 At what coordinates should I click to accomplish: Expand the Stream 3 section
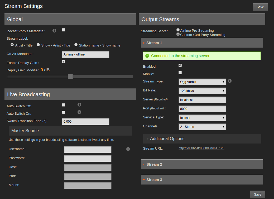point(202,180)
